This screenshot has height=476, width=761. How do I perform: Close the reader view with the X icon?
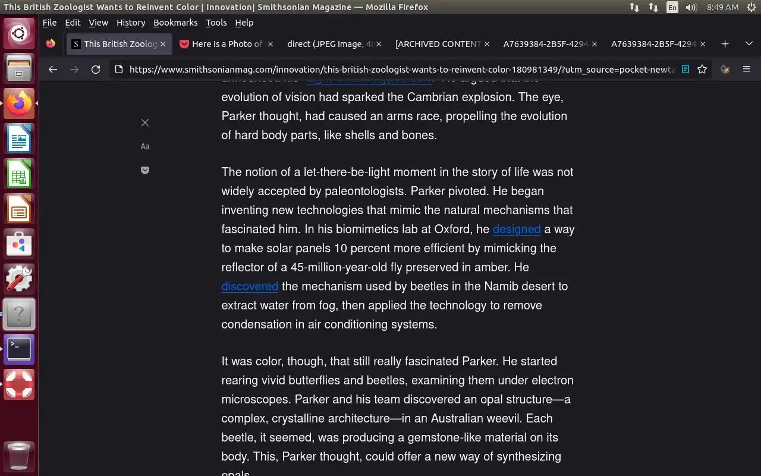click(x=145, y=123)
